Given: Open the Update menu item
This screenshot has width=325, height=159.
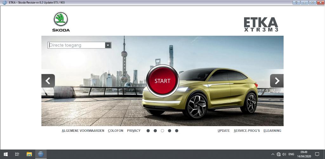Looking at the screenshot, I should [224, 131].
